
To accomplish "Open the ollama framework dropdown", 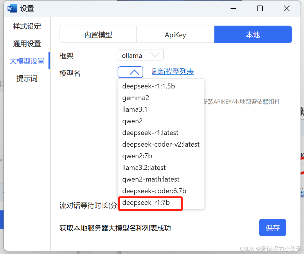I will [x=140, y=55].
